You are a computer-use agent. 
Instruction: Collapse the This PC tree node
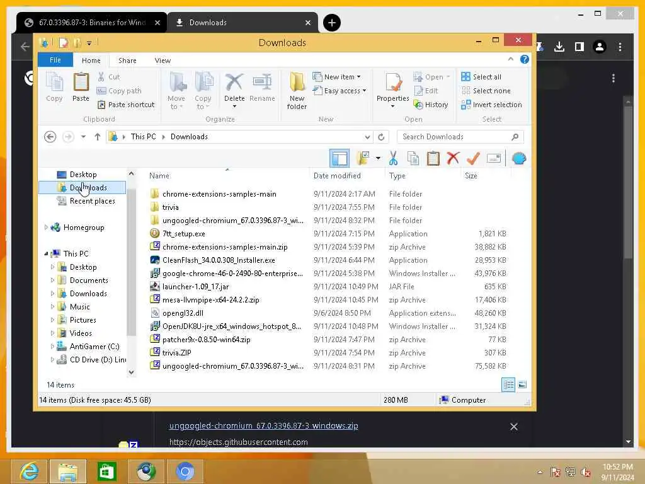coord(45,254)
